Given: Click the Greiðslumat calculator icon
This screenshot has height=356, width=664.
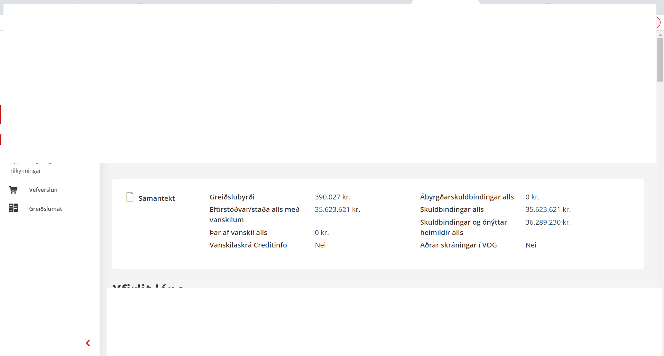Looking at the screenshot, I should point(13,208).
